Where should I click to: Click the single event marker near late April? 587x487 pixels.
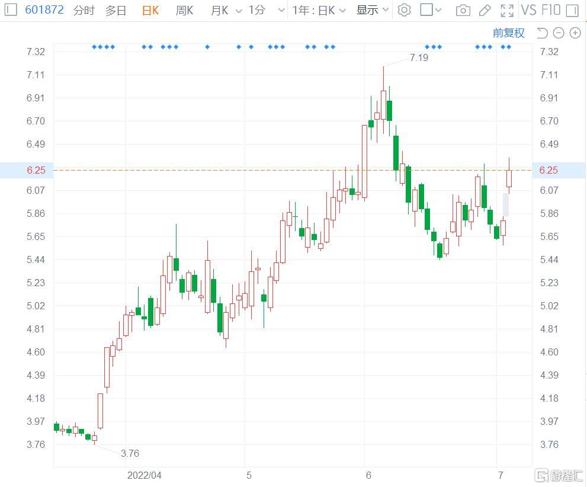207,47
